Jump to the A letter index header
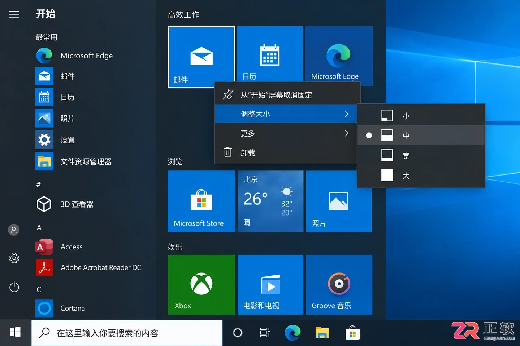The image size is (520, 346). click(x=39, y=227)
